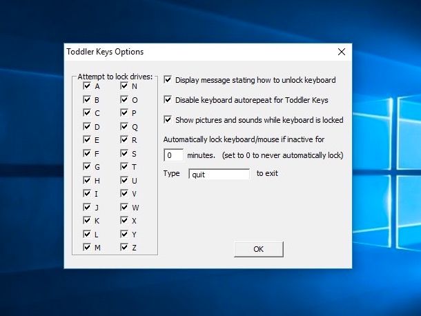Uncheck drive Y checkbox

(x=124, y=234)
